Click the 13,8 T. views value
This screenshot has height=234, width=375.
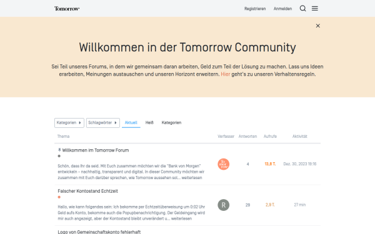270,164
